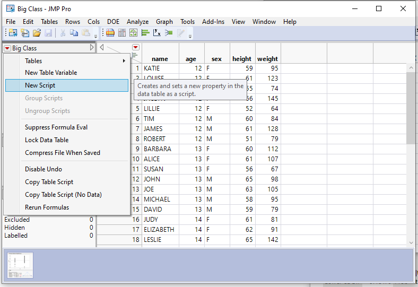Click the Open file folder icon

(37, 33)
